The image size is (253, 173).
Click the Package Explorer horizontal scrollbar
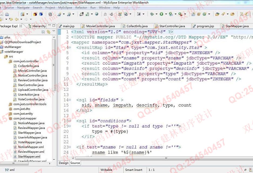point(15,164)
